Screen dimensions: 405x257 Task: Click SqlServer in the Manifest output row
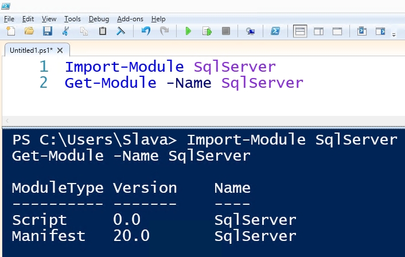(255, 236)
